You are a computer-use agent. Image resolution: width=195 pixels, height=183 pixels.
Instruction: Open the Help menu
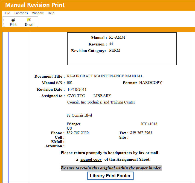click(x=51, y=13)
